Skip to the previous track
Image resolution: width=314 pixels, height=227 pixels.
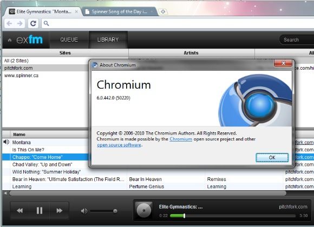(x=19, y=211)
